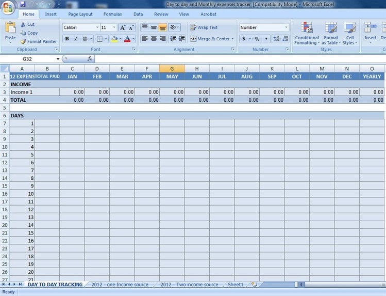
Task: Click the Insert Function fx button
Action: [90, 59]
